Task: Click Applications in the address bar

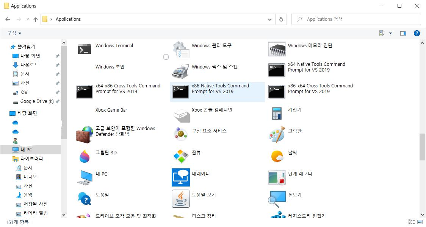Action: click(68, 19)
